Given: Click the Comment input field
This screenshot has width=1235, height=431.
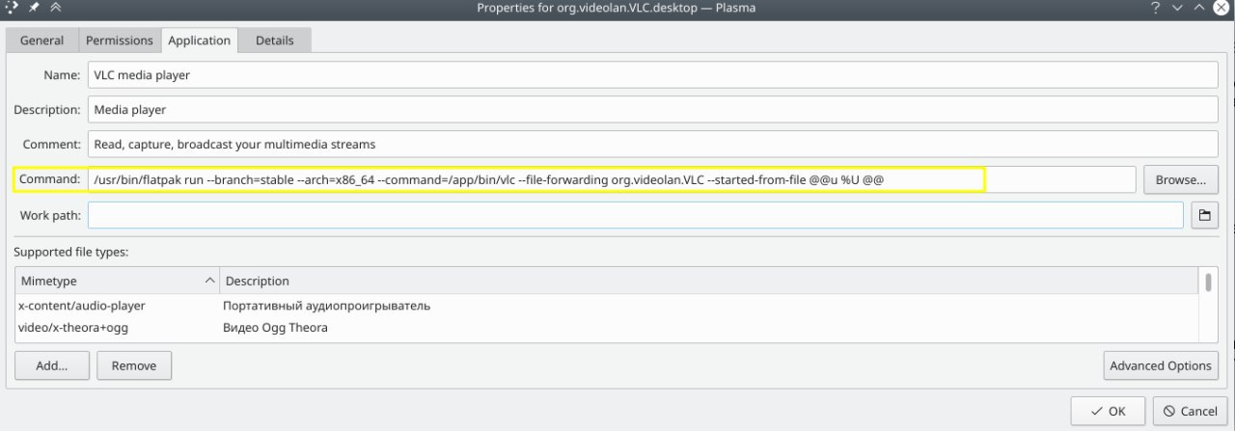Looking at the screenshot, I should point(653,144).
